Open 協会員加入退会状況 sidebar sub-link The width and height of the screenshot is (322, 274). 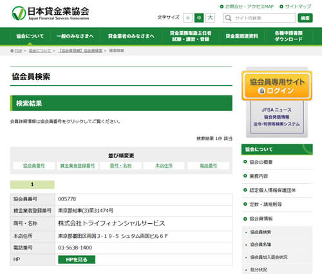269,257
